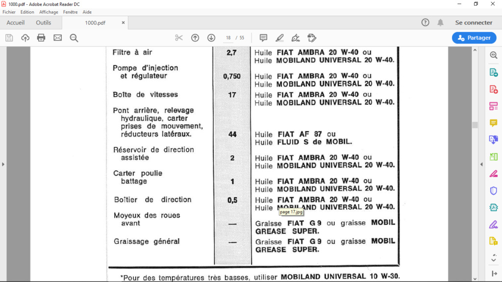Open the green Compress PDF sidebar tool

point(494,157)
